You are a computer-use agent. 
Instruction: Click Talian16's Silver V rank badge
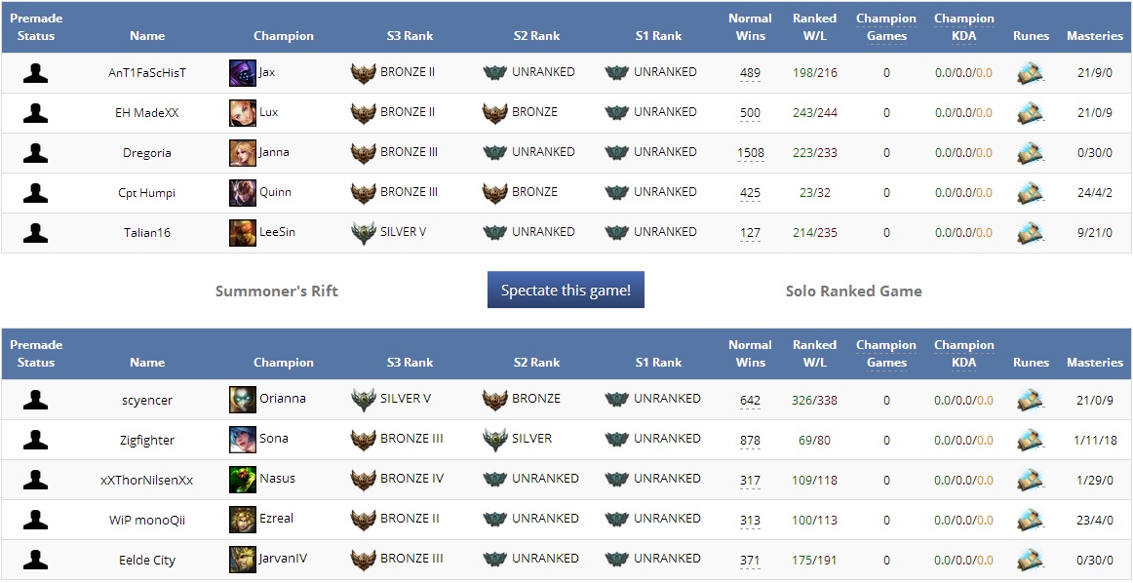pyautogui.click(x=364, y=233)
